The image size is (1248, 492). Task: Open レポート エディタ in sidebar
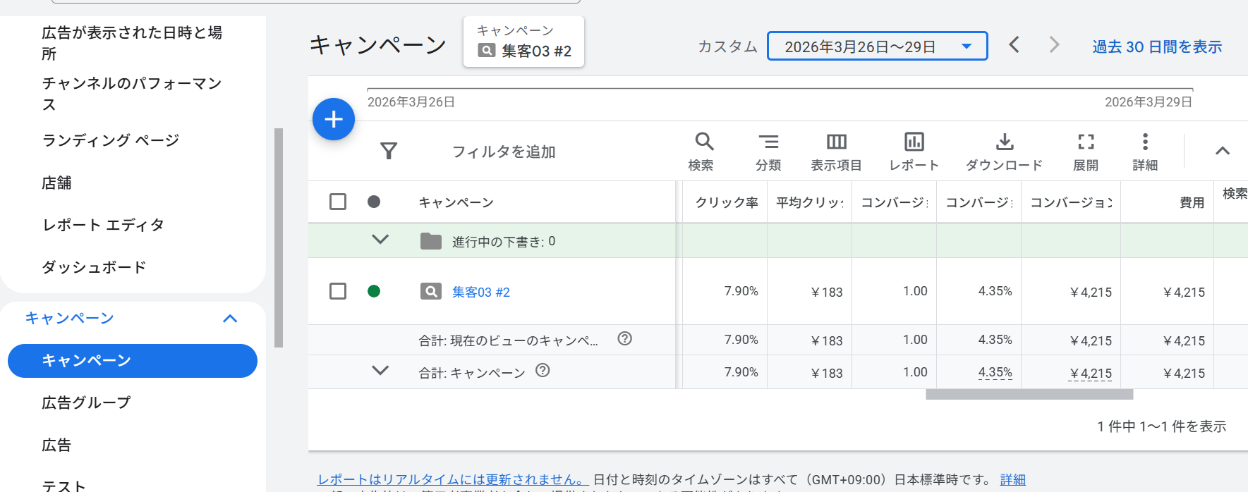tap(103, 225)
